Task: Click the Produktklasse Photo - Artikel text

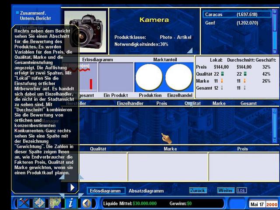Action: (153, 37)
